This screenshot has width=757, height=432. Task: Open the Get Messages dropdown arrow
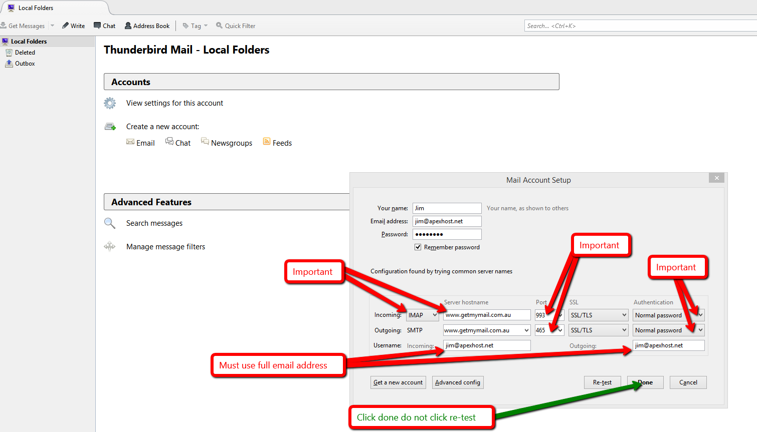[x=52, y=26]
